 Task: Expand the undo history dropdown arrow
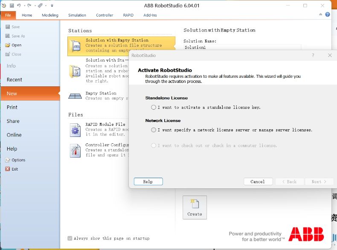24,6
